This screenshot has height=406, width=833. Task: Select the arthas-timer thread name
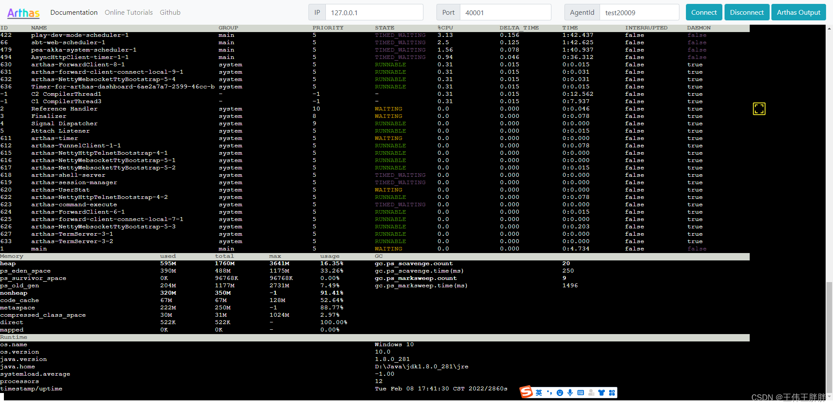pyautogui.click(x=55, y=138)
